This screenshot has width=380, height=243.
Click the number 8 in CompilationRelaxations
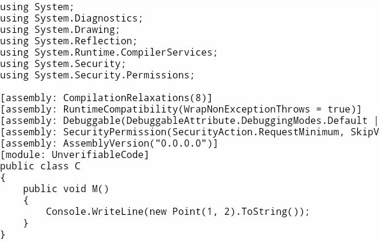pos(198,98)
